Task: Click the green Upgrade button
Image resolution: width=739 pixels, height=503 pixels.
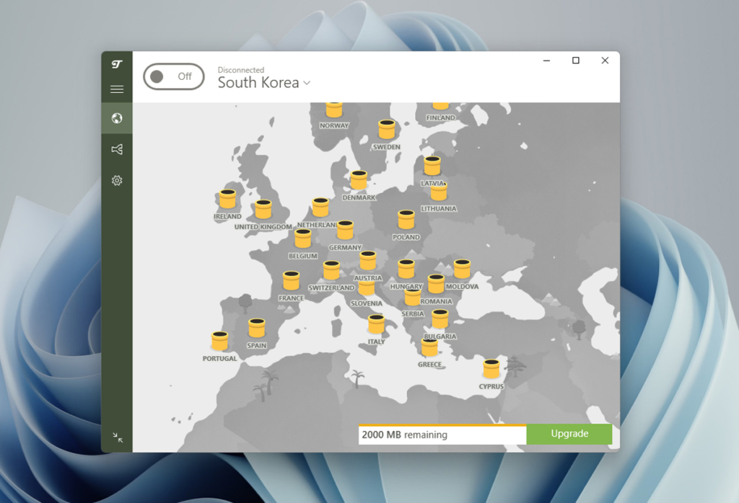Action: 569,434
